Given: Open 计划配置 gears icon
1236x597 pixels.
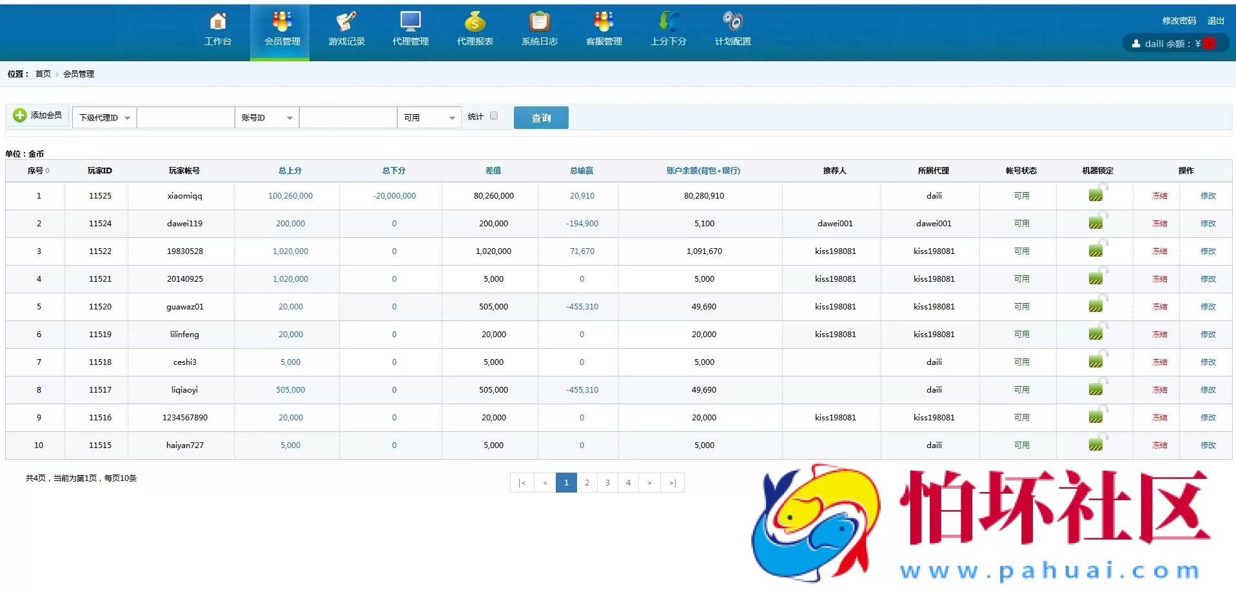Looking at the screenshot, I should pyautogui.click(x=732, y=22).
